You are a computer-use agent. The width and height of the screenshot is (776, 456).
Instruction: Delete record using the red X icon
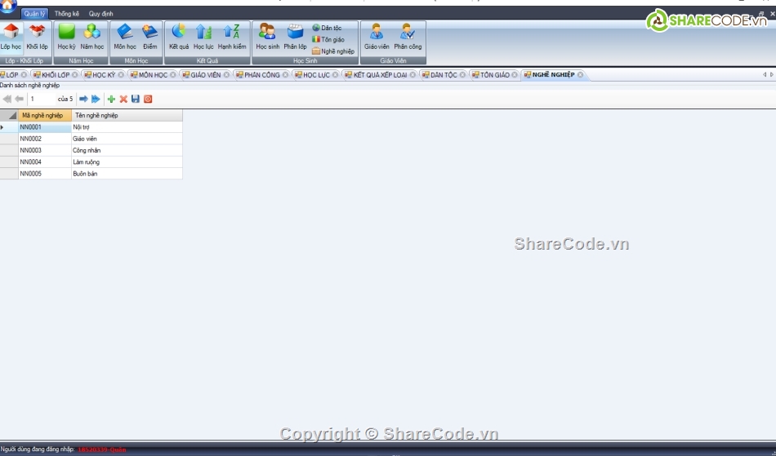pos(123,99)
